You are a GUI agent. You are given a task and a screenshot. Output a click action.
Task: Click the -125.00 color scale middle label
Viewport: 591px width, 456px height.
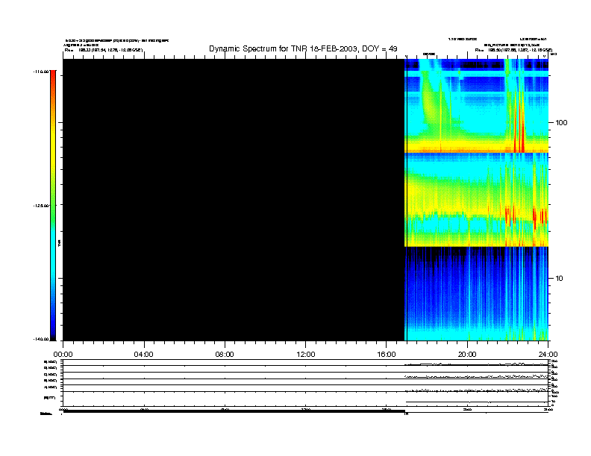pyautogui.click(x=41, y=206)
